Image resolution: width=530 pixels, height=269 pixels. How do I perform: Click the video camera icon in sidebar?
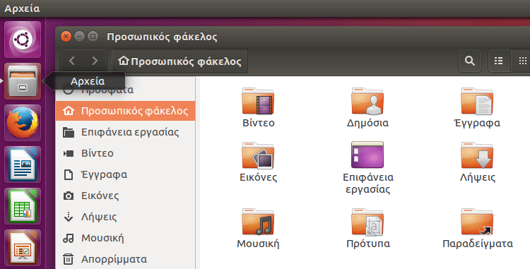(69, 154)
